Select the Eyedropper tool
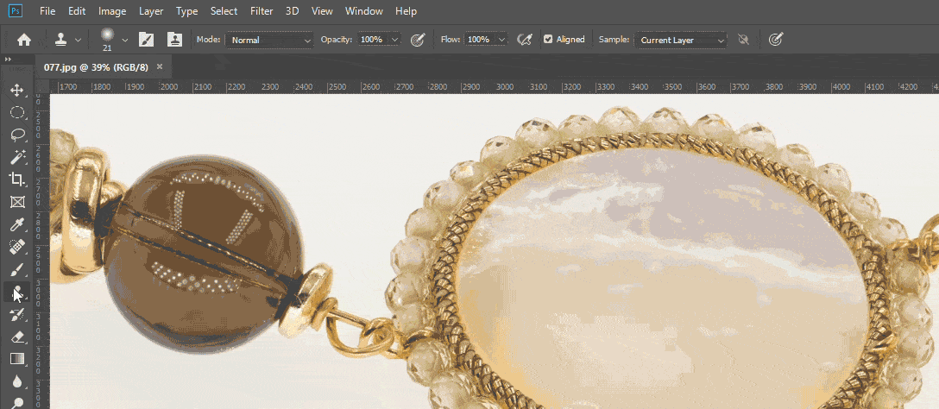 16,224
